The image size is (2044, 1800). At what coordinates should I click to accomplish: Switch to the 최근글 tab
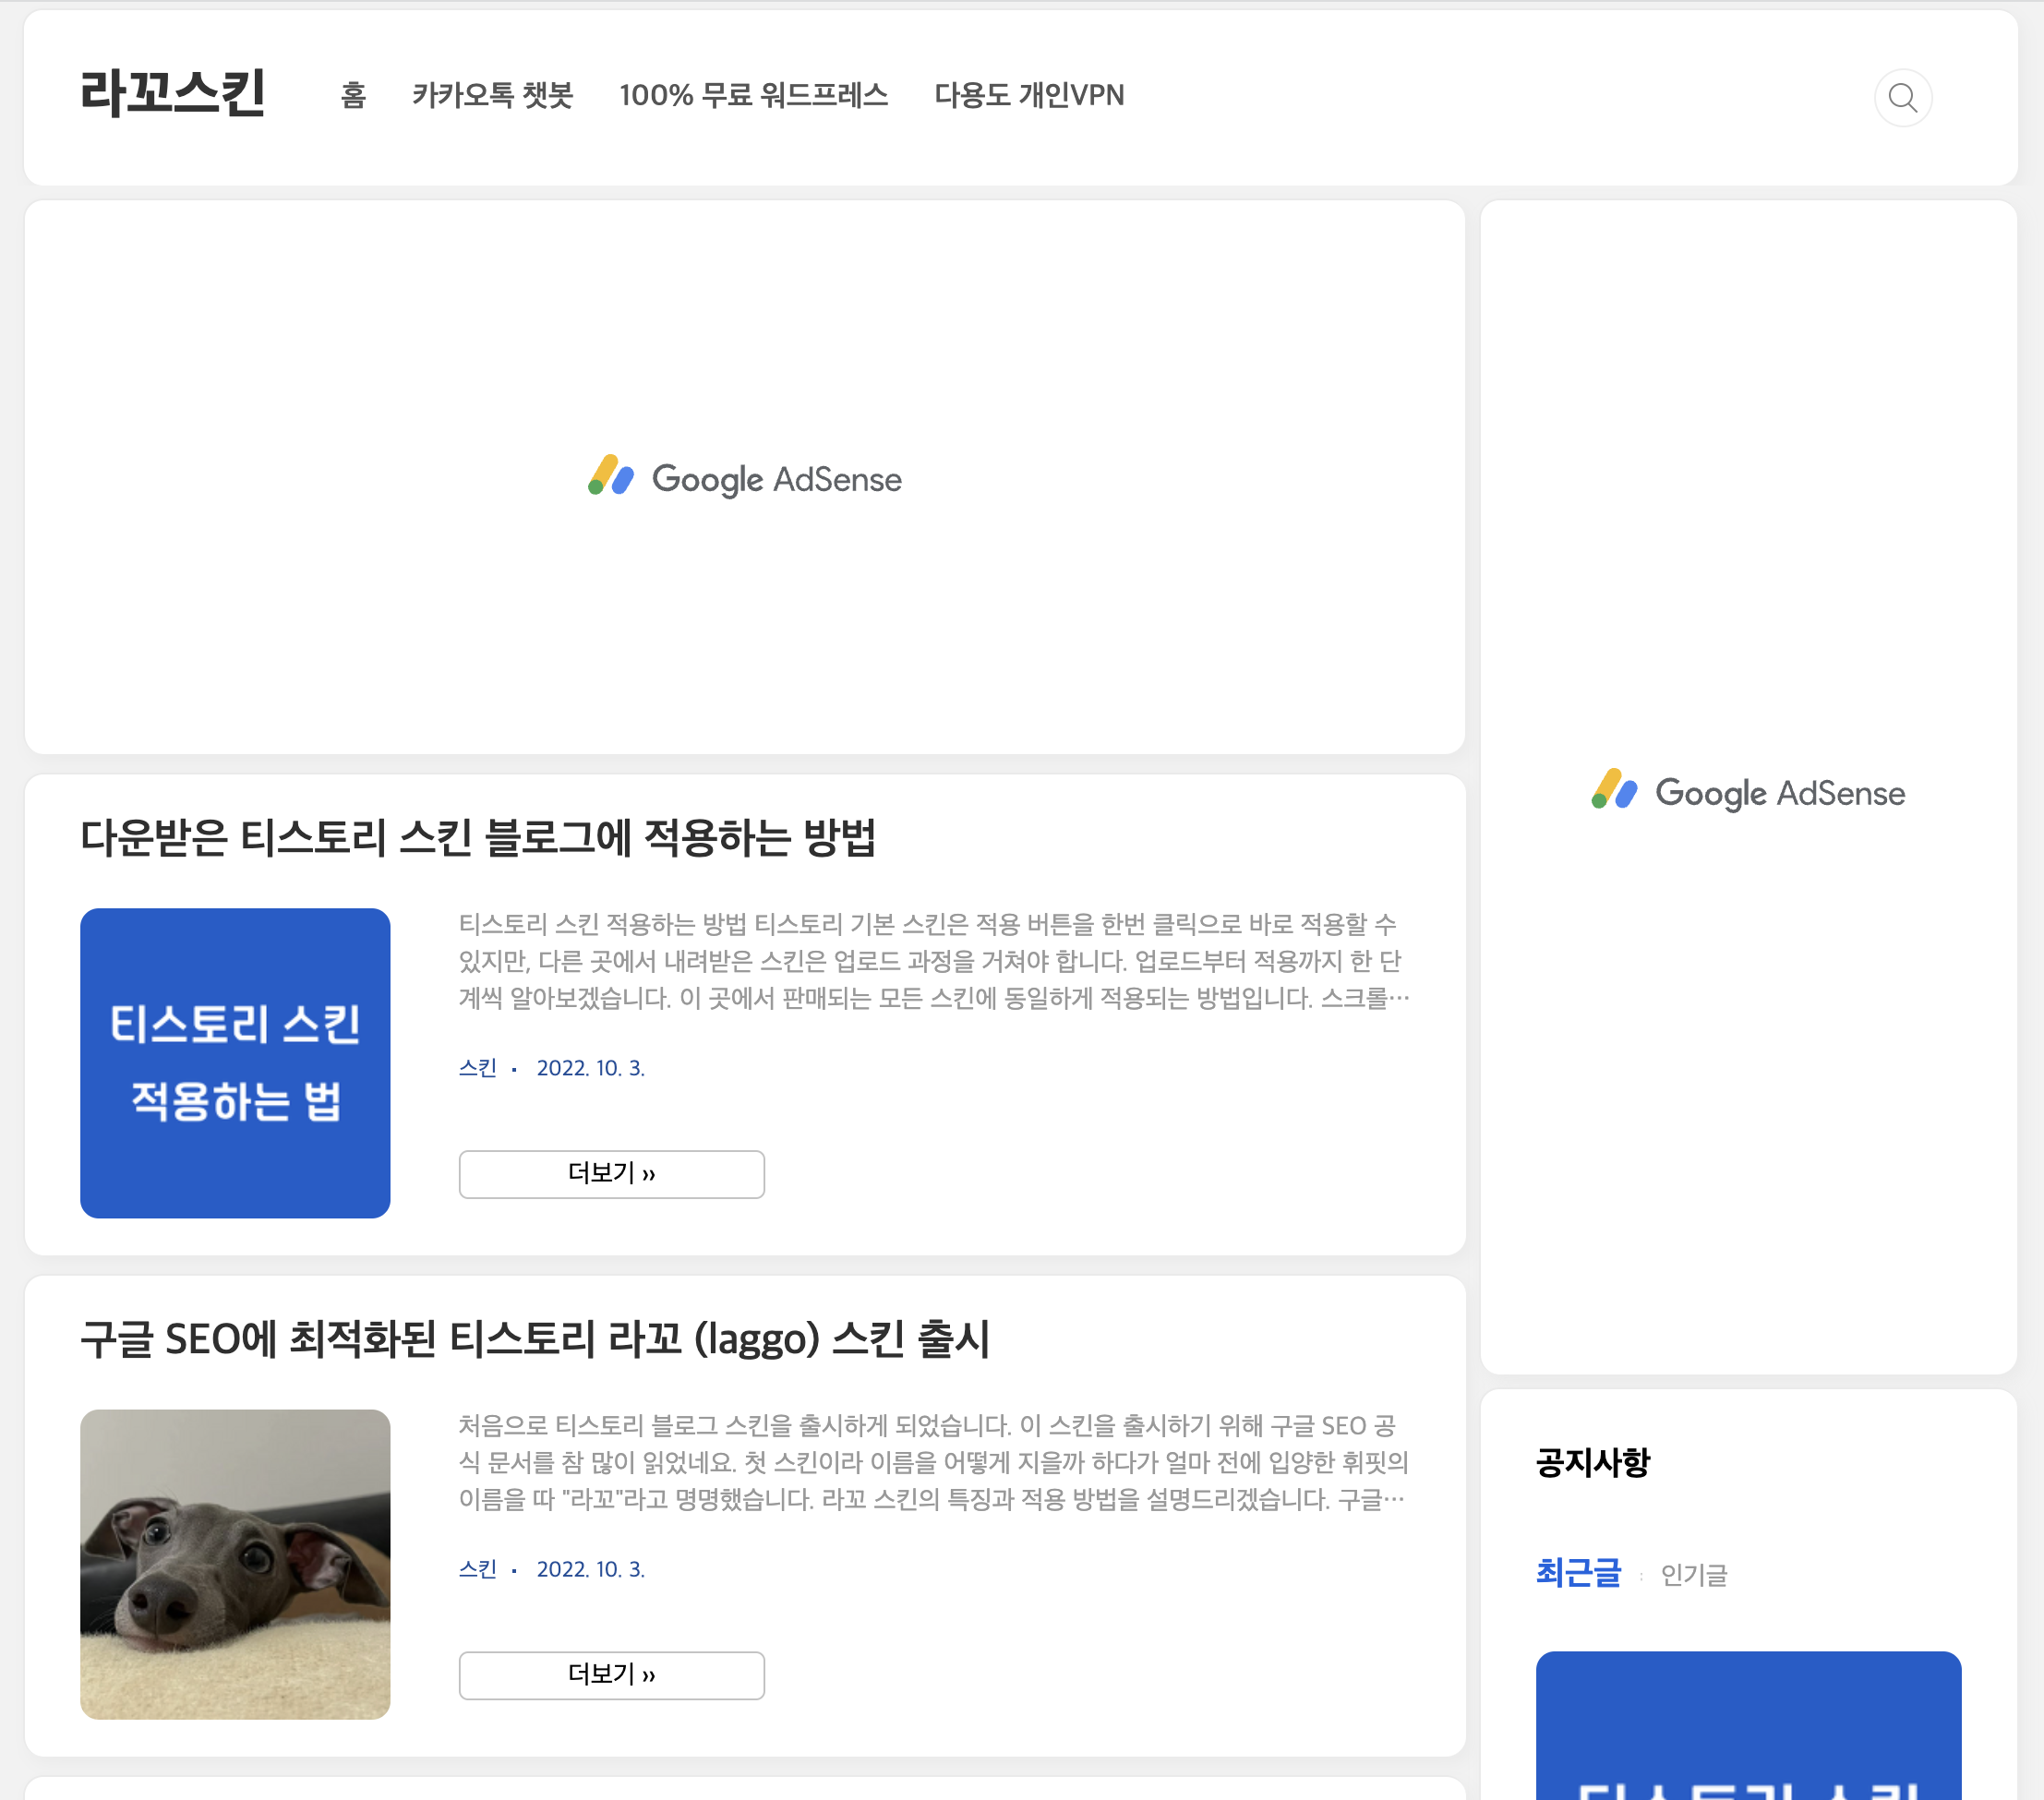1577,1573
